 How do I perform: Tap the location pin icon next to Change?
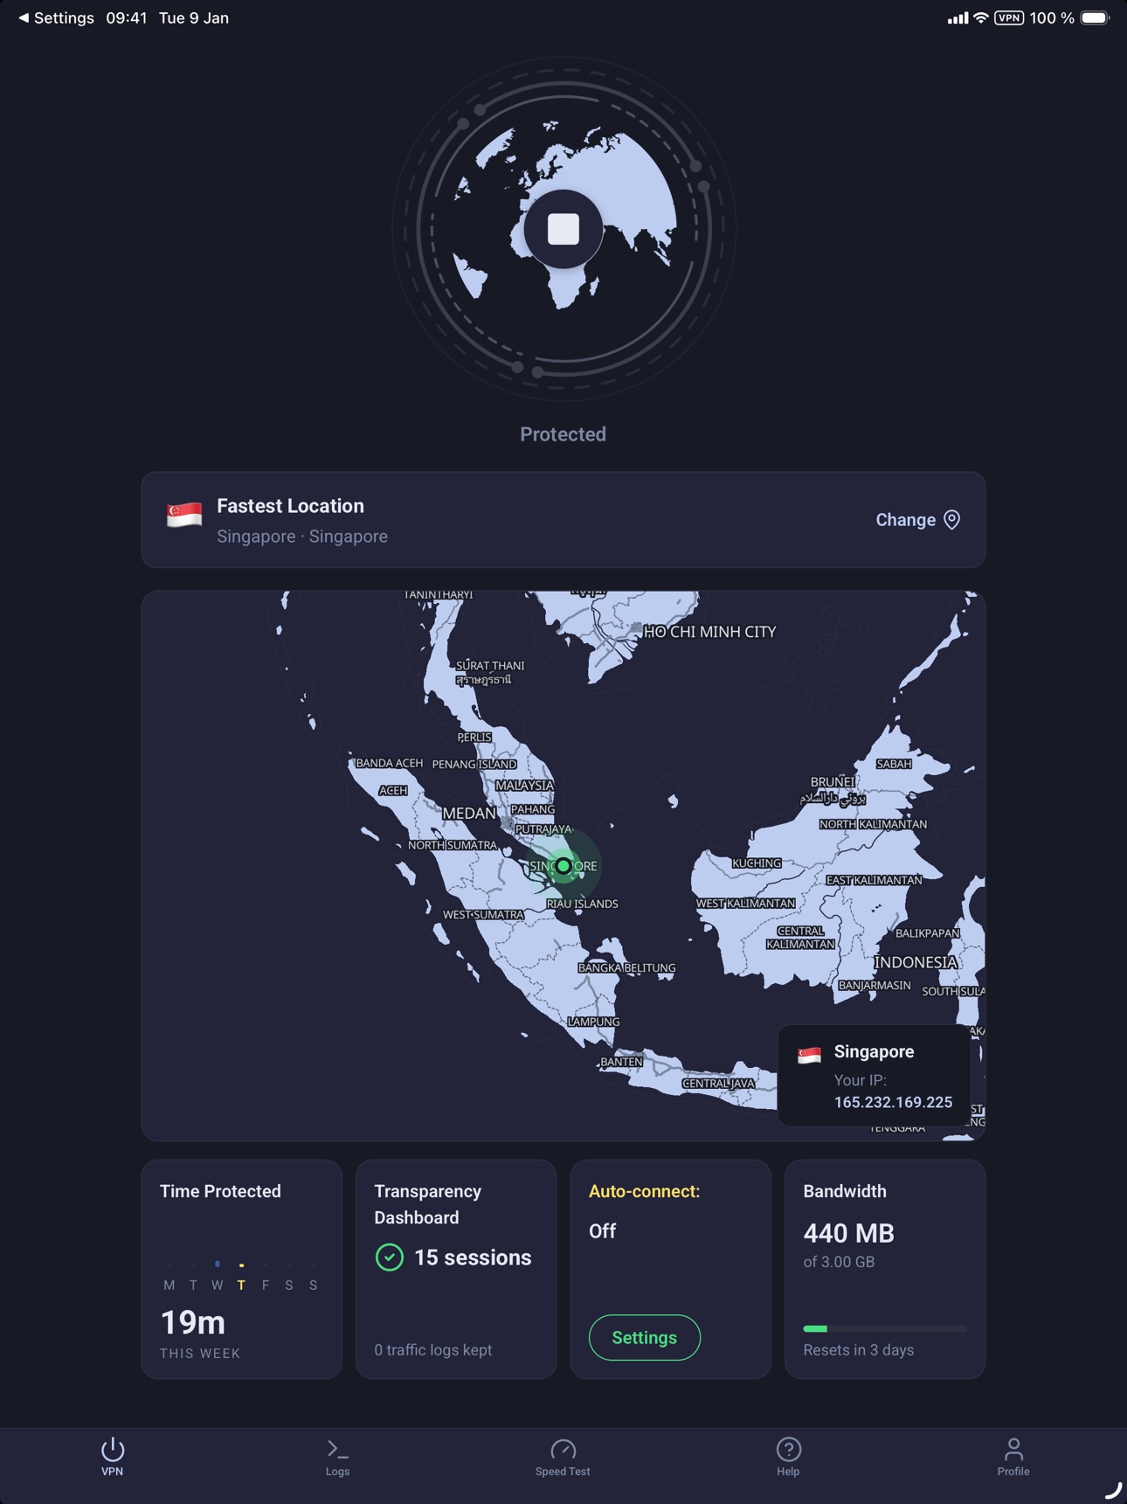952,520
